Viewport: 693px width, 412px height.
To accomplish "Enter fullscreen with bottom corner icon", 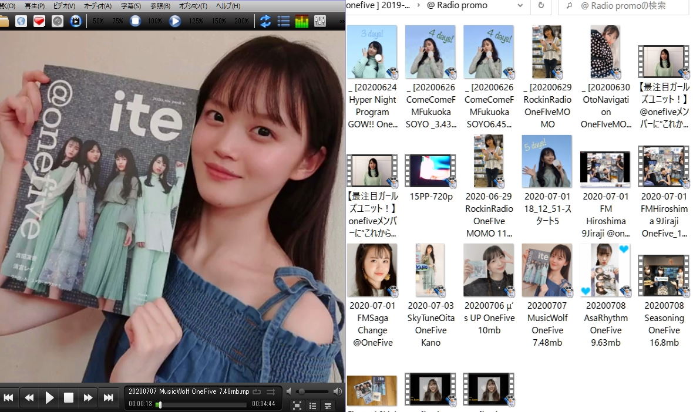I will (297, 405).
